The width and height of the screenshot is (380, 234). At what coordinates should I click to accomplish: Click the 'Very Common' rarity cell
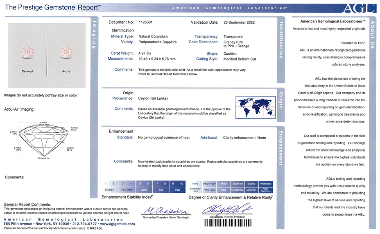[x=266, y=190]
